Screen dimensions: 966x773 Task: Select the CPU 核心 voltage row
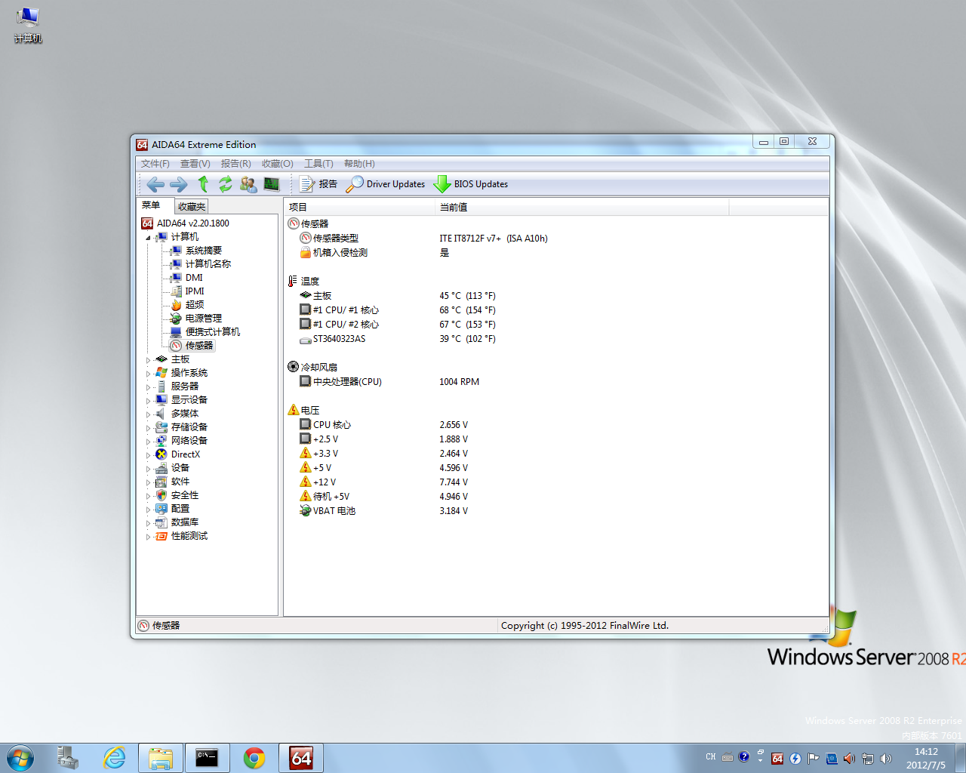pyautogui.click(x=556, y=425)
